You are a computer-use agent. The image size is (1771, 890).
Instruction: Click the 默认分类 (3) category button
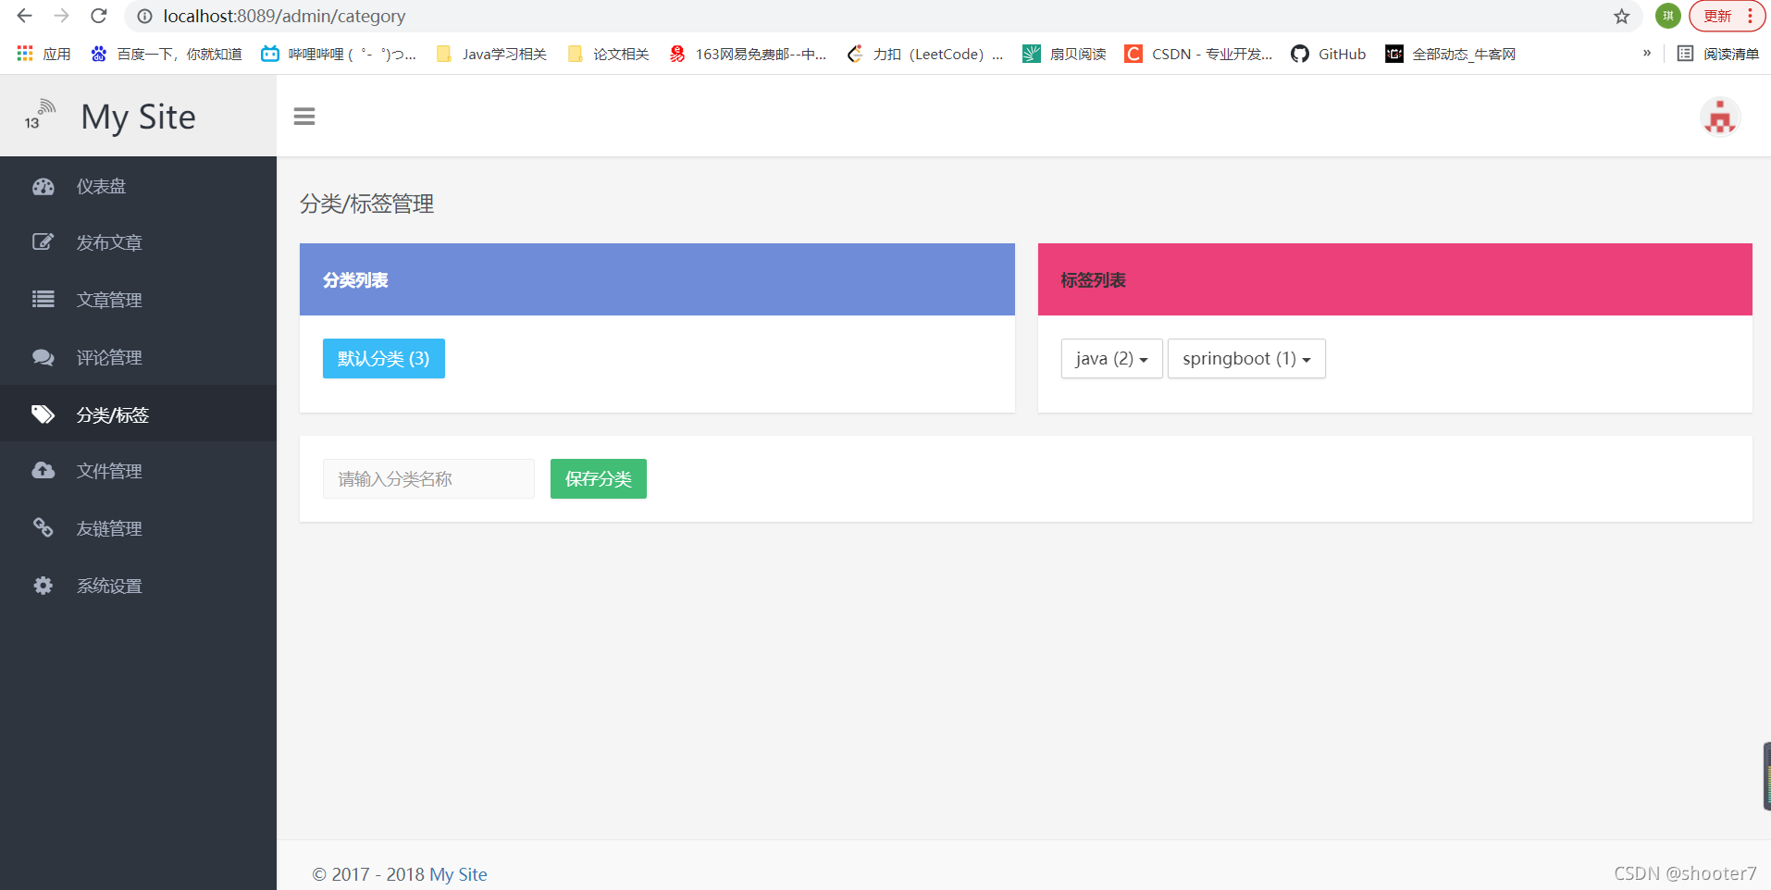coord(383,358)
